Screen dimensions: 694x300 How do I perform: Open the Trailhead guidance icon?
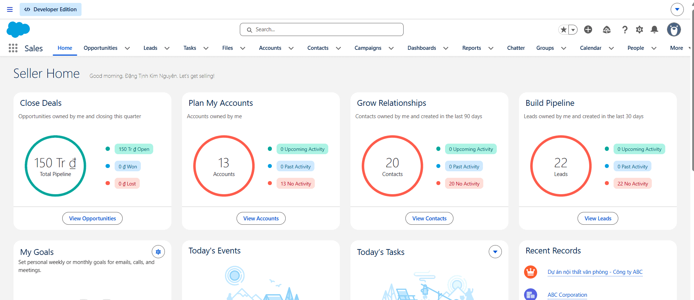(x=607, y=29)
